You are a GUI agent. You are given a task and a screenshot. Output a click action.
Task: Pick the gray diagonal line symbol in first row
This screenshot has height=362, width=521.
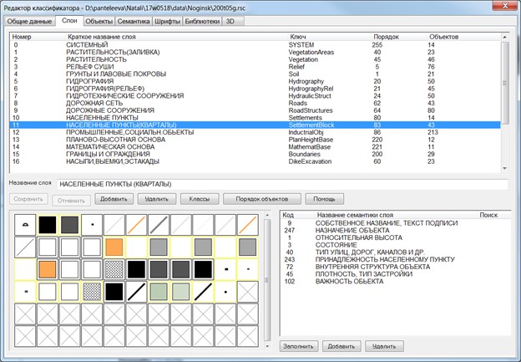point(158,224)
